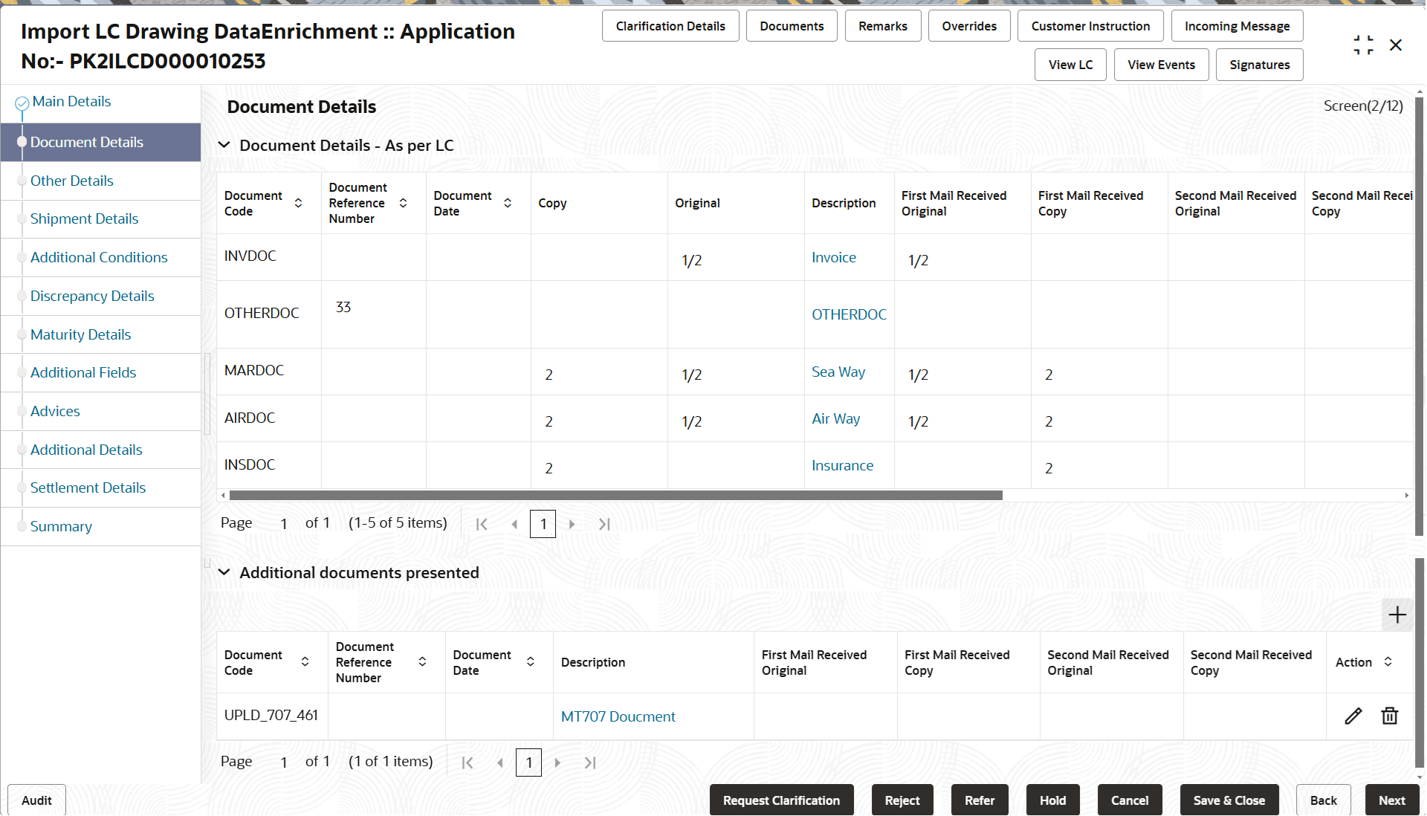Open the Incoming Message panel

pyautogui.click(x=1236, y=25)
